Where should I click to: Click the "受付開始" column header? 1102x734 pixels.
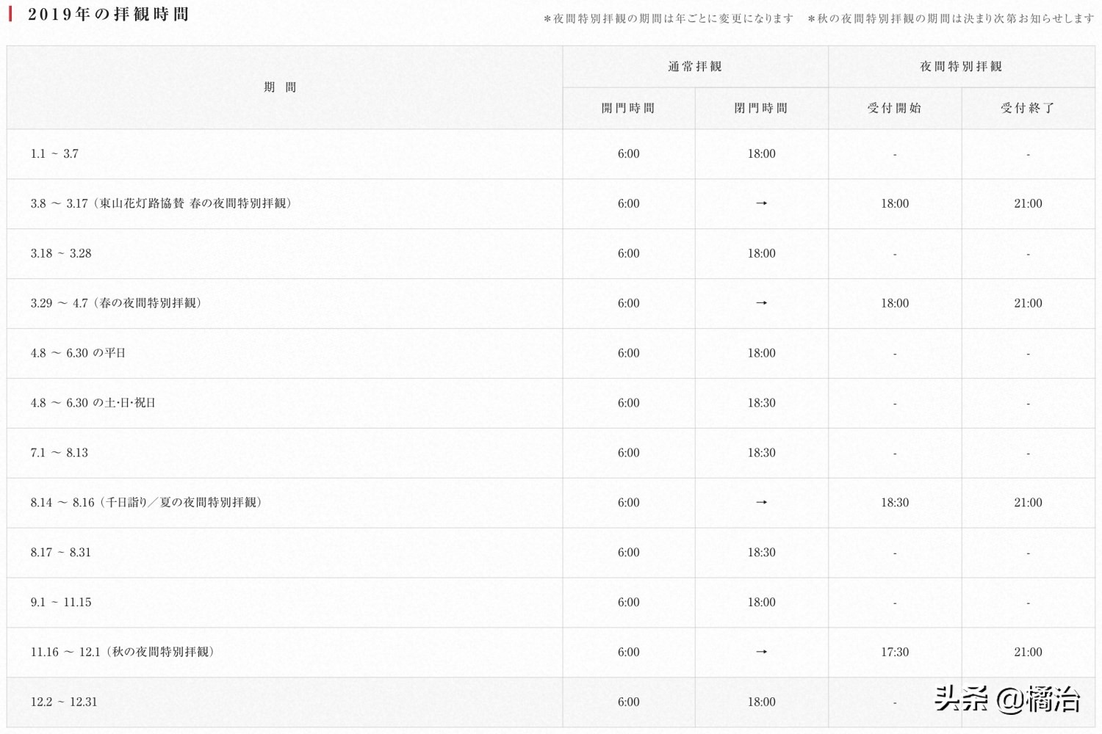point(894,109)
